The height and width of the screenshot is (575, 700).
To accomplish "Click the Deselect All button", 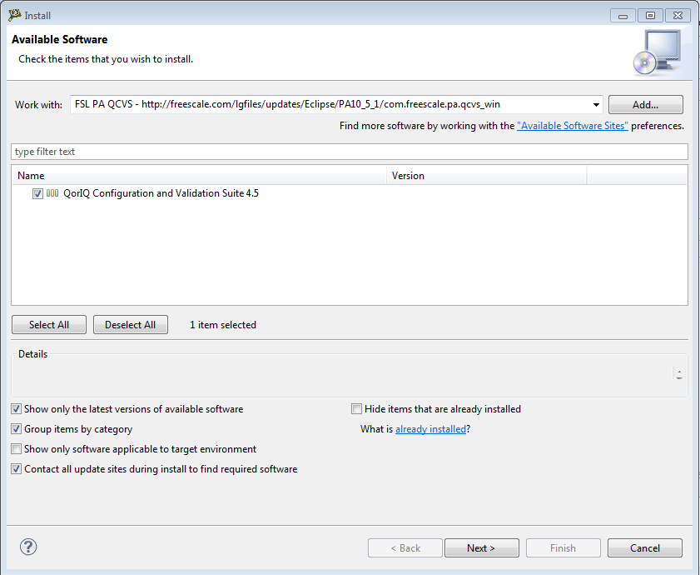I will click(x=131, y=325).
